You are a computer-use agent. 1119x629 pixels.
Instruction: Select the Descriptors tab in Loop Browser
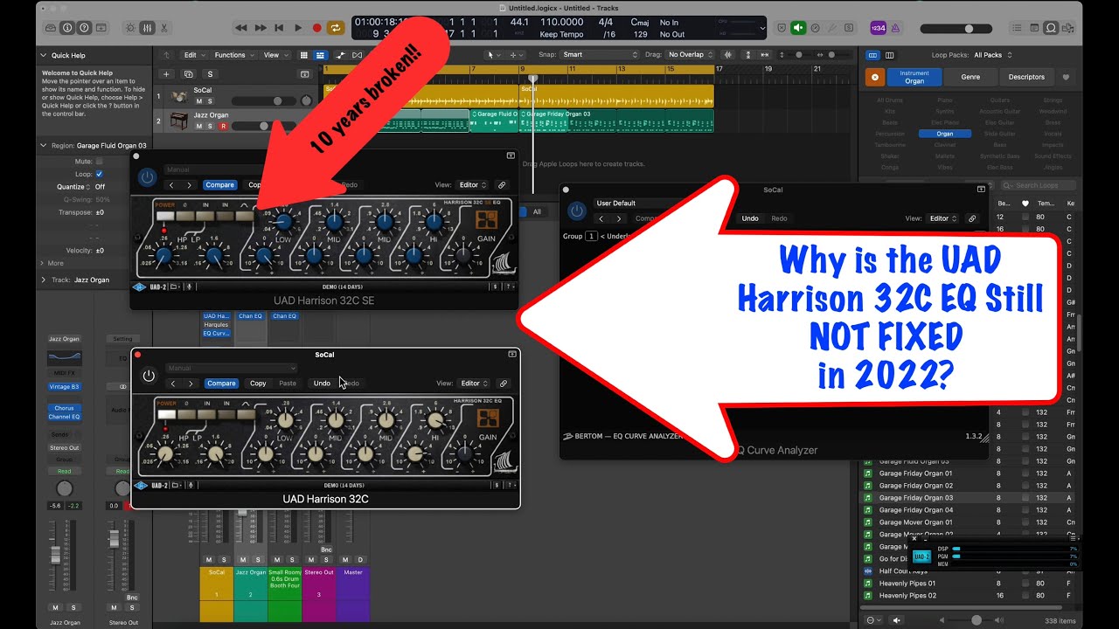click(1026, 77)
